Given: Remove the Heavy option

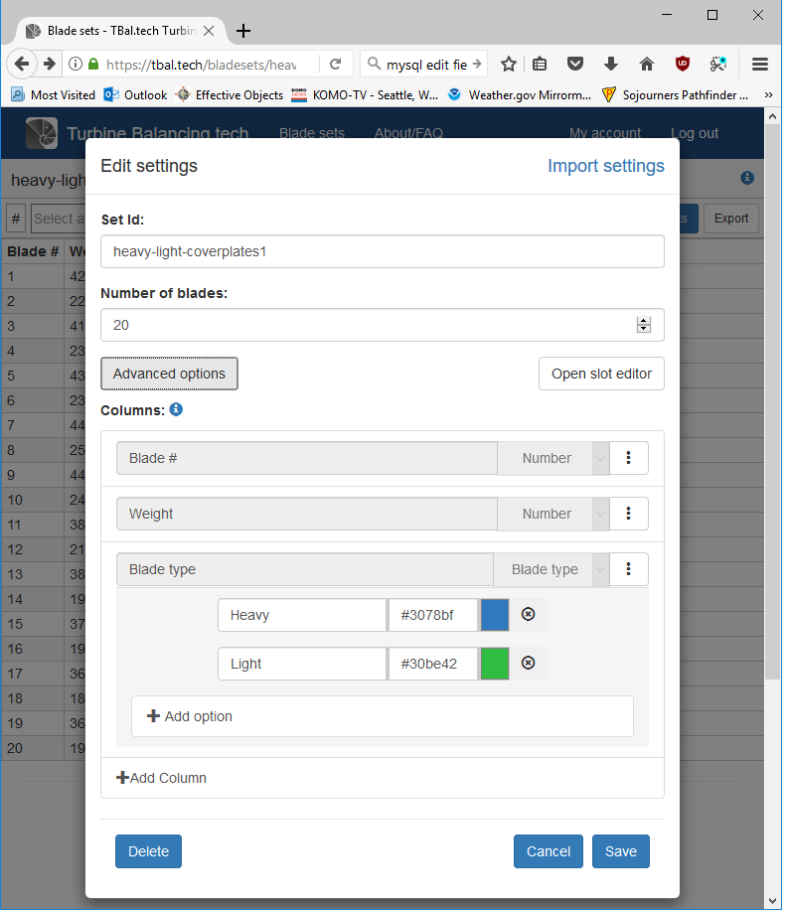Looking at the screenshot, I should [529, 615].
